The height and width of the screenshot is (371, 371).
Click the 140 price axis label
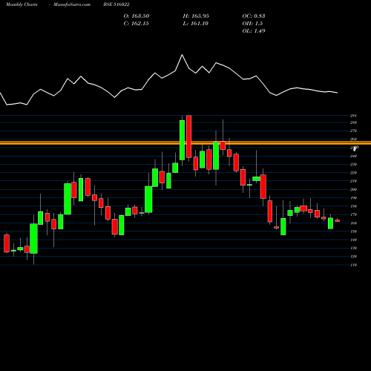[x=353, y=240]
